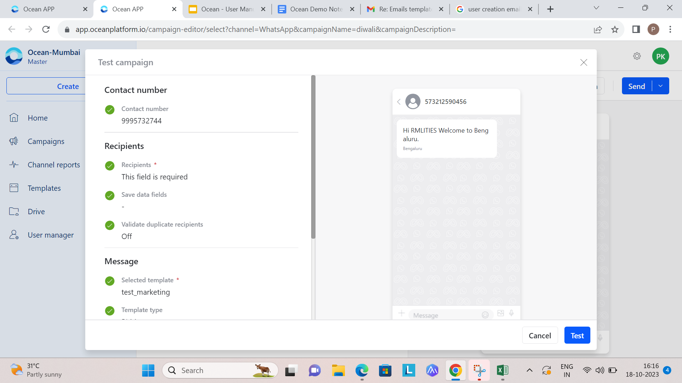Go to Channel reports menu item
682x383 pixels.
coord(54,165)
